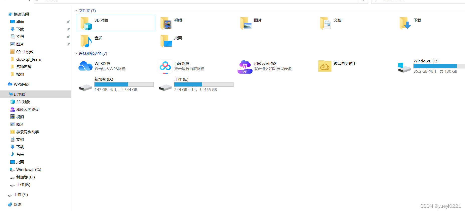
Task: Select the Windows (C:) drive icon
Action: pos(404,67)
